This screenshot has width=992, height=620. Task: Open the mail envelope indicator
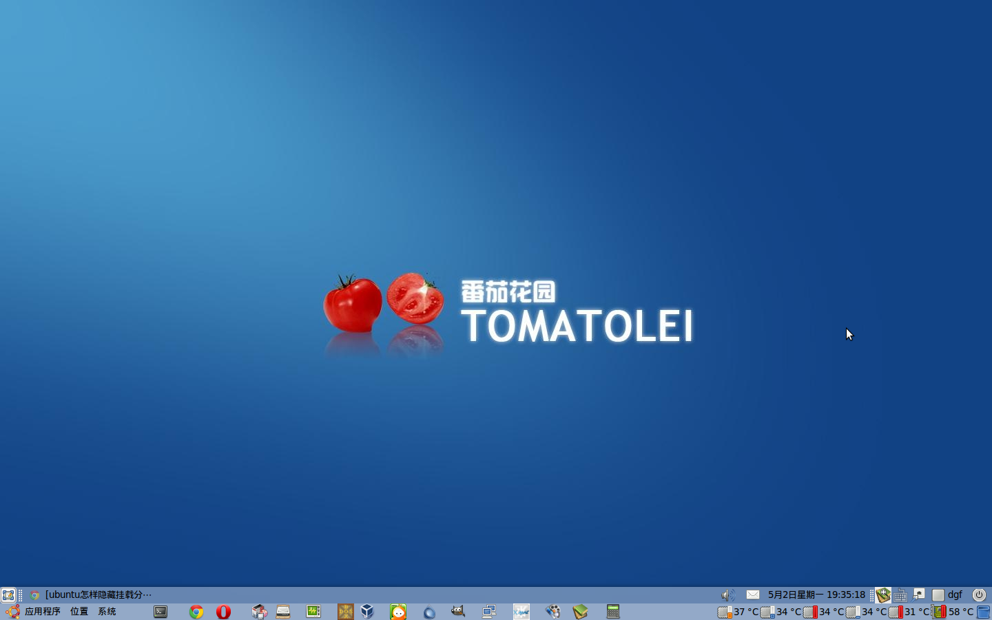pyautogui.click(x=753, y=595)
